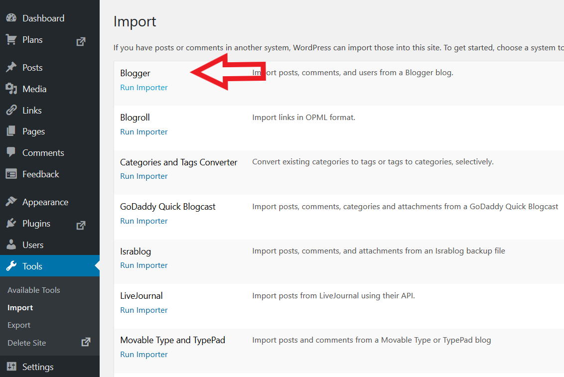The width and height of the screenshot is (564, 377).
Task: Run the Israblog importer
Action: (144, 265)
